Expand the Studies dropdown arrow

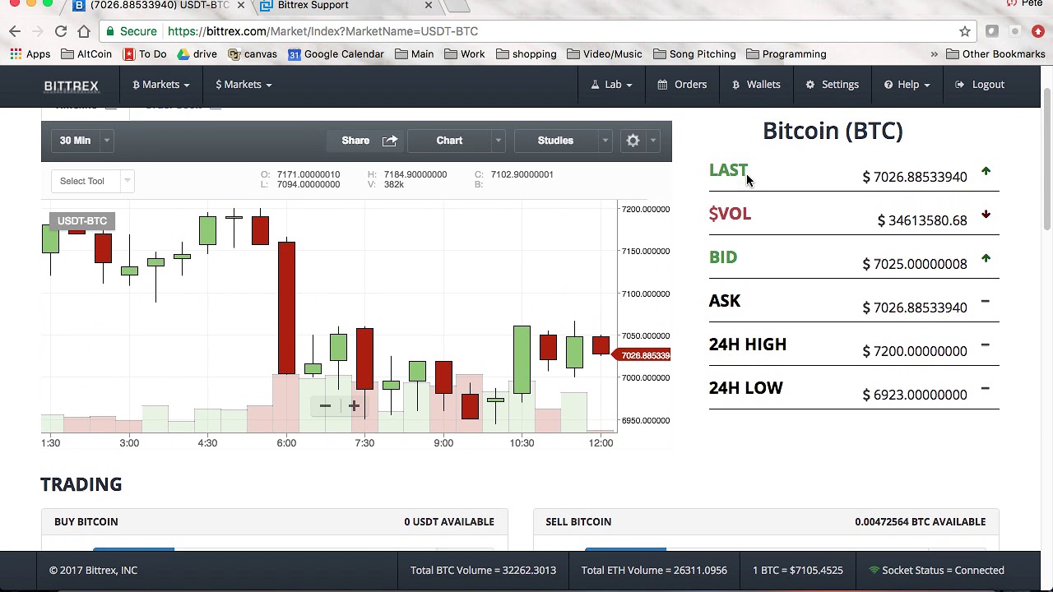click(605, 141)
